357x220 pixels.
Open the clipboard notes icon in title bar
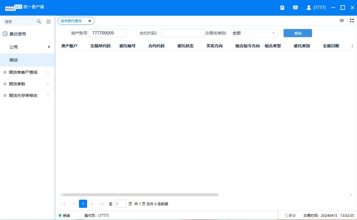click(282, 7)
